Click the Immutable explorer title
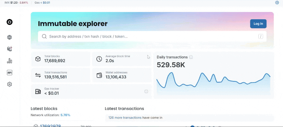Image resolution: width=283 pixels, height=127 pixels. [x=73, y=24]
